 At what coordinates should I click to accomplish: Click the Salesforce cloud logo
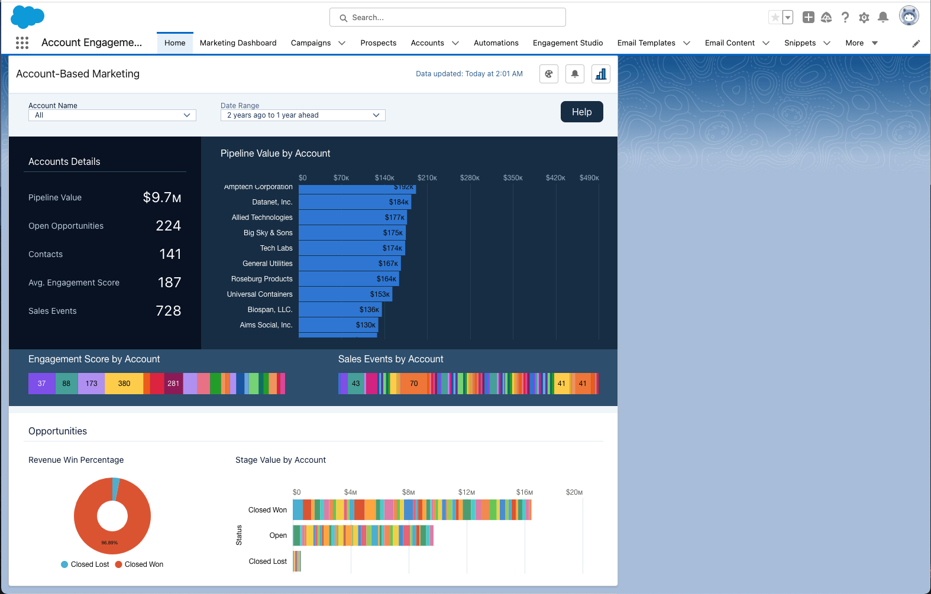tap(27, 17)
